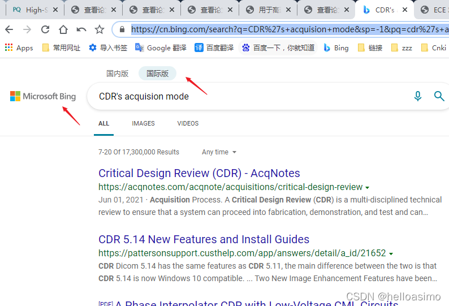This screenshot has width=449, height=306.
Task: Click the Microsoft Bing logo
Action: coord(43,96)
